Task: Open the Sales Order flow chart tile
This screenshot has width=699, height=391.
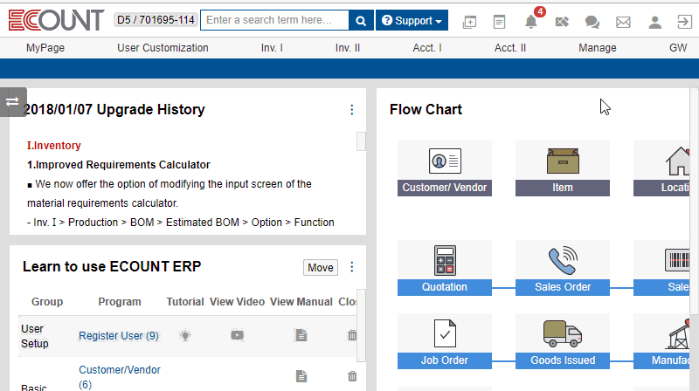Action: [563, 268]
